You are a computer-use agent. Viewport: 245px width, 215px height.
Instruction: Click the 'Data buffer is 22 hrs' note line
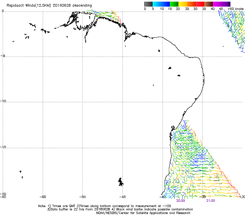120,209
